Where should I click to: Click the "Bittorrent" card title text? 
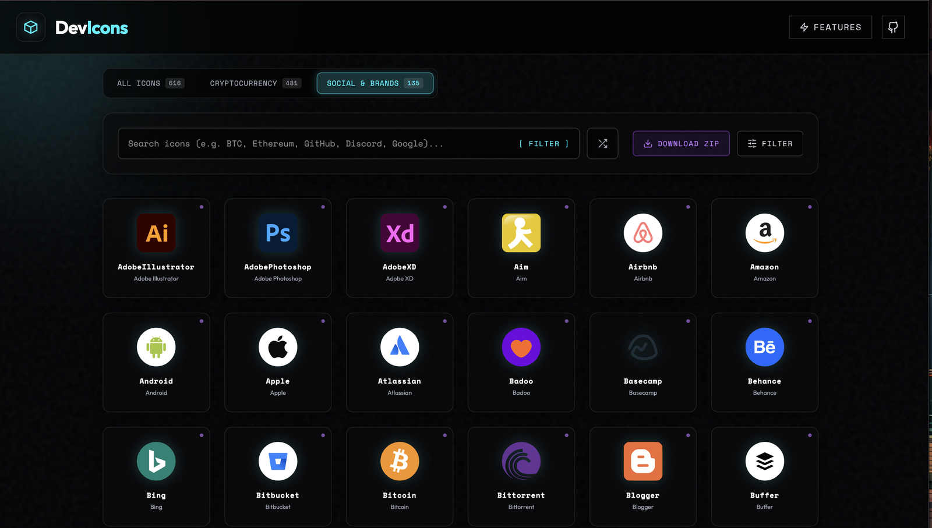pos(521,495)
